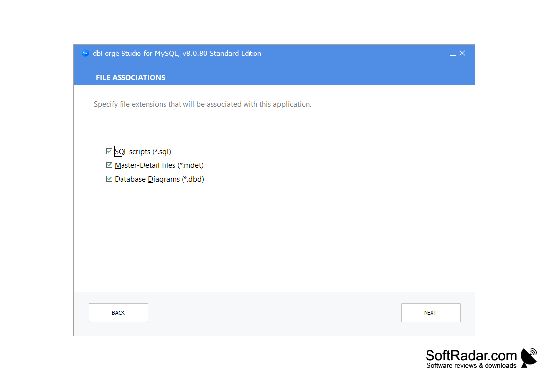Screen dimensions: 549x381
Task: Uncheck the SQL scripts (*.sql) checkbox
Action: click(109, 151)
